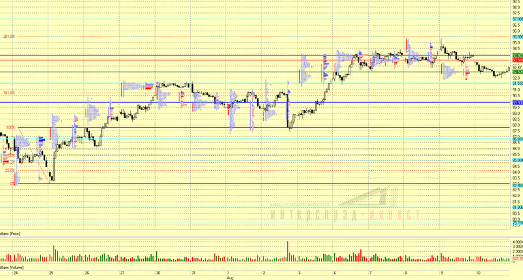Click the 3 000 volume axis label
Image resolution: width=523 pixels, height=280 pixels.
[518, 247]
